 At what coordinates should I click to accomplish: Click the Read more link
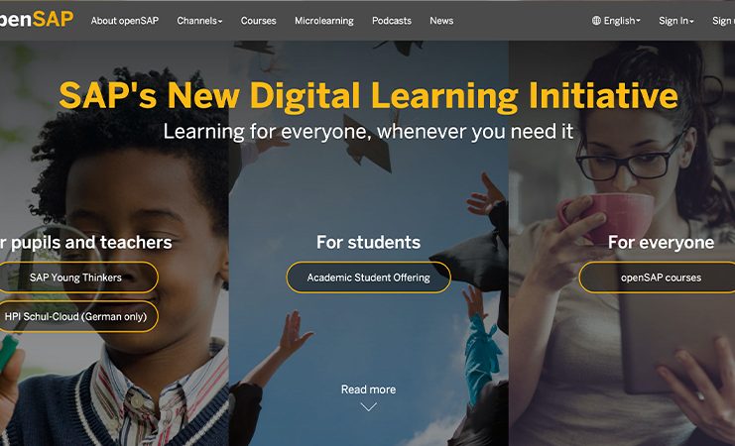368,390
